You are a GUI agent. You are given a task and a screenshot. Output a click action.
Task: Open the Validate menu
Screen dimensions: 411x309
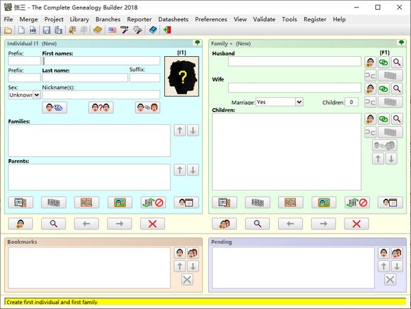point(264,20)
